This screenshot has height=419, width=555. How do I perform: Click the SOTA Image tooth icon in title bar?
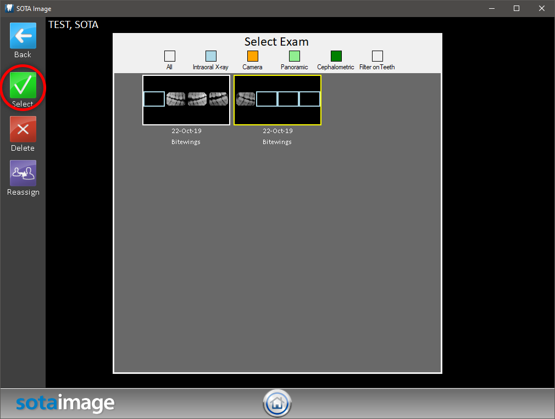9,8
